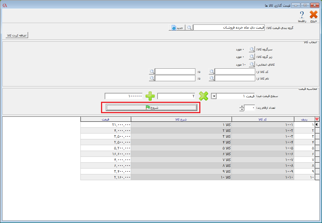Click search icon next to price group field
The width and height of the screenshot is (322, 223).
[x=189, y=28]
